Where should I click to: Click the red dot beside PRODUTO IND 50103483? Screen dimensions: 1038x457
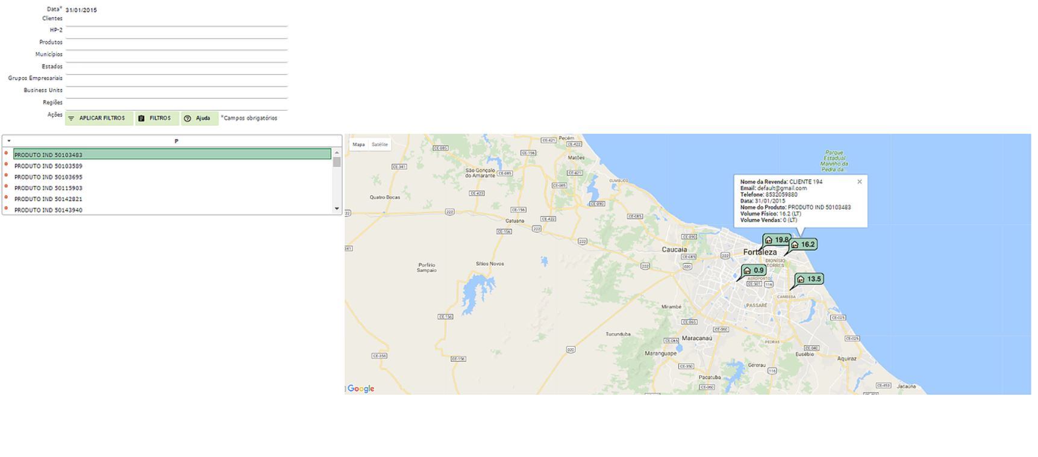[x=6, y=153]
